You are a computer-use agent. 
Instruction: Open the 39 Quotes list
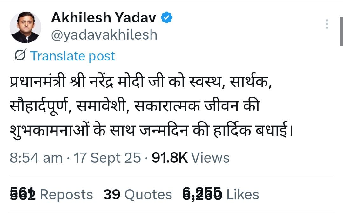point(137,195)
